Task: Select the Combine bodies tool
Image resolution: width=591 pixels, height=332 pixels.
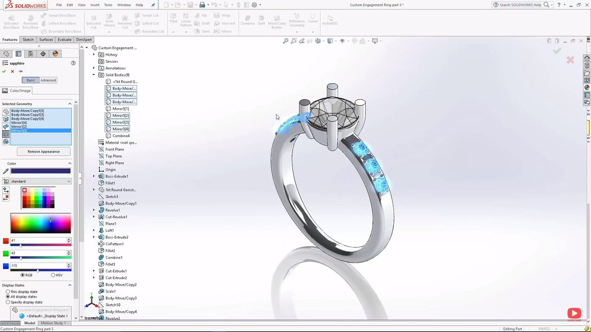Action: (248, 21)
